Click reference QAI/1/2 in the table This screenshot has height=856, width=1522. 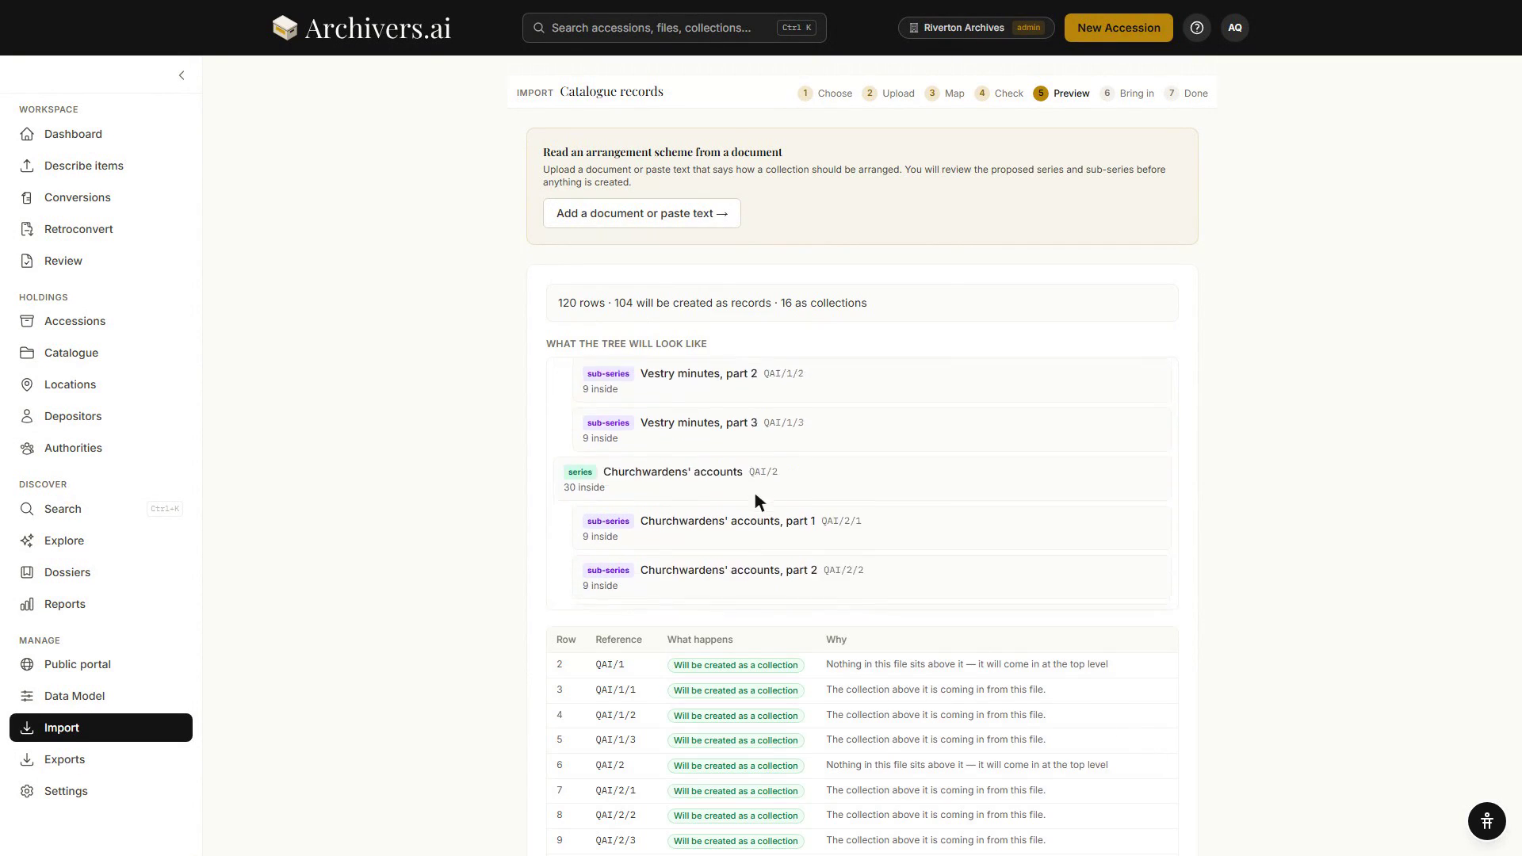(615, 715)
